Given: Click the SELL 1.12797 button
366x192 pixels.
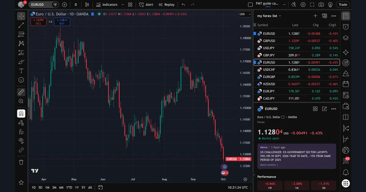Looking at the screenshot, I should 38,22.
